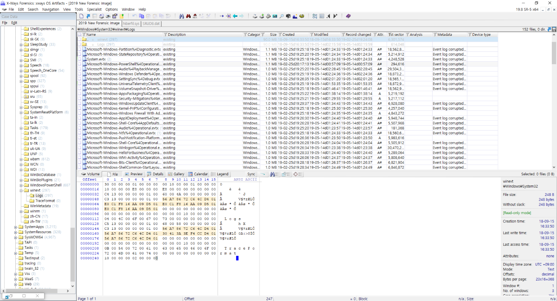Tick the checkbox for Microsoft-Windows-SettingSync%4Debug.evtx
557x301 pixels.
79,79
